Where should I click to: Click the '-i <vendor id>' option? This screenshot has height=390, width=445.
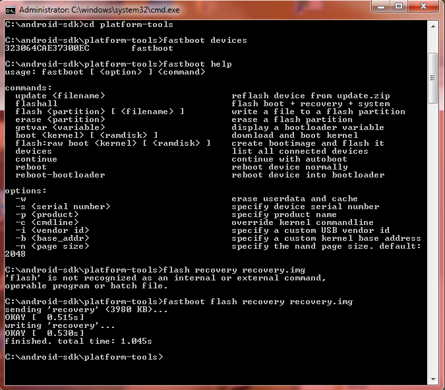[52, 230]
